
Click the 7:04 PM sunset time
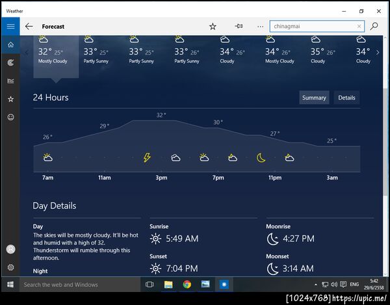182,269
